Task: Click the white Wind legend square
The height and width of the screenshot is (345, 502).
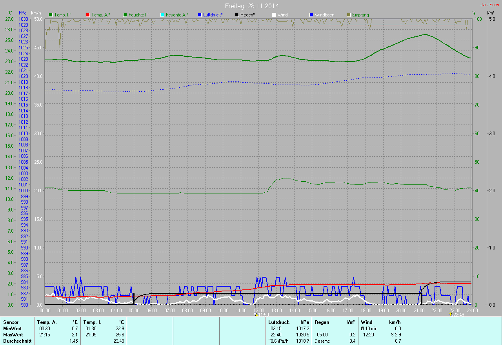Action: pos(274,15)
